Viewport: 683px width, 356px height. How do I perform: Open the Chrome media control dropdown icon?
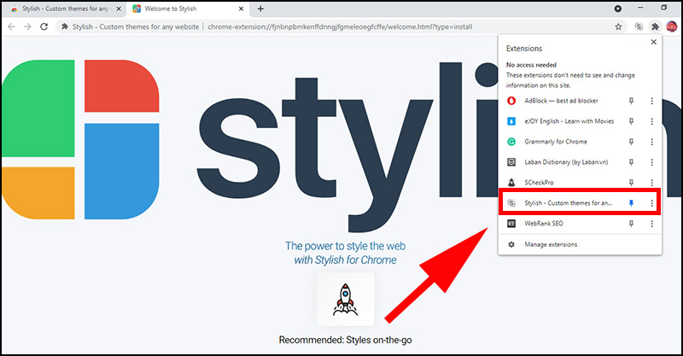(x=617, y=9)
